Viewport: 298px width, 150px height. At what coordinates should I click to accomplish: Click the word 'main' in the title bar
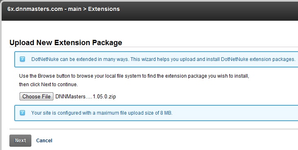click(x=75, y=9)
